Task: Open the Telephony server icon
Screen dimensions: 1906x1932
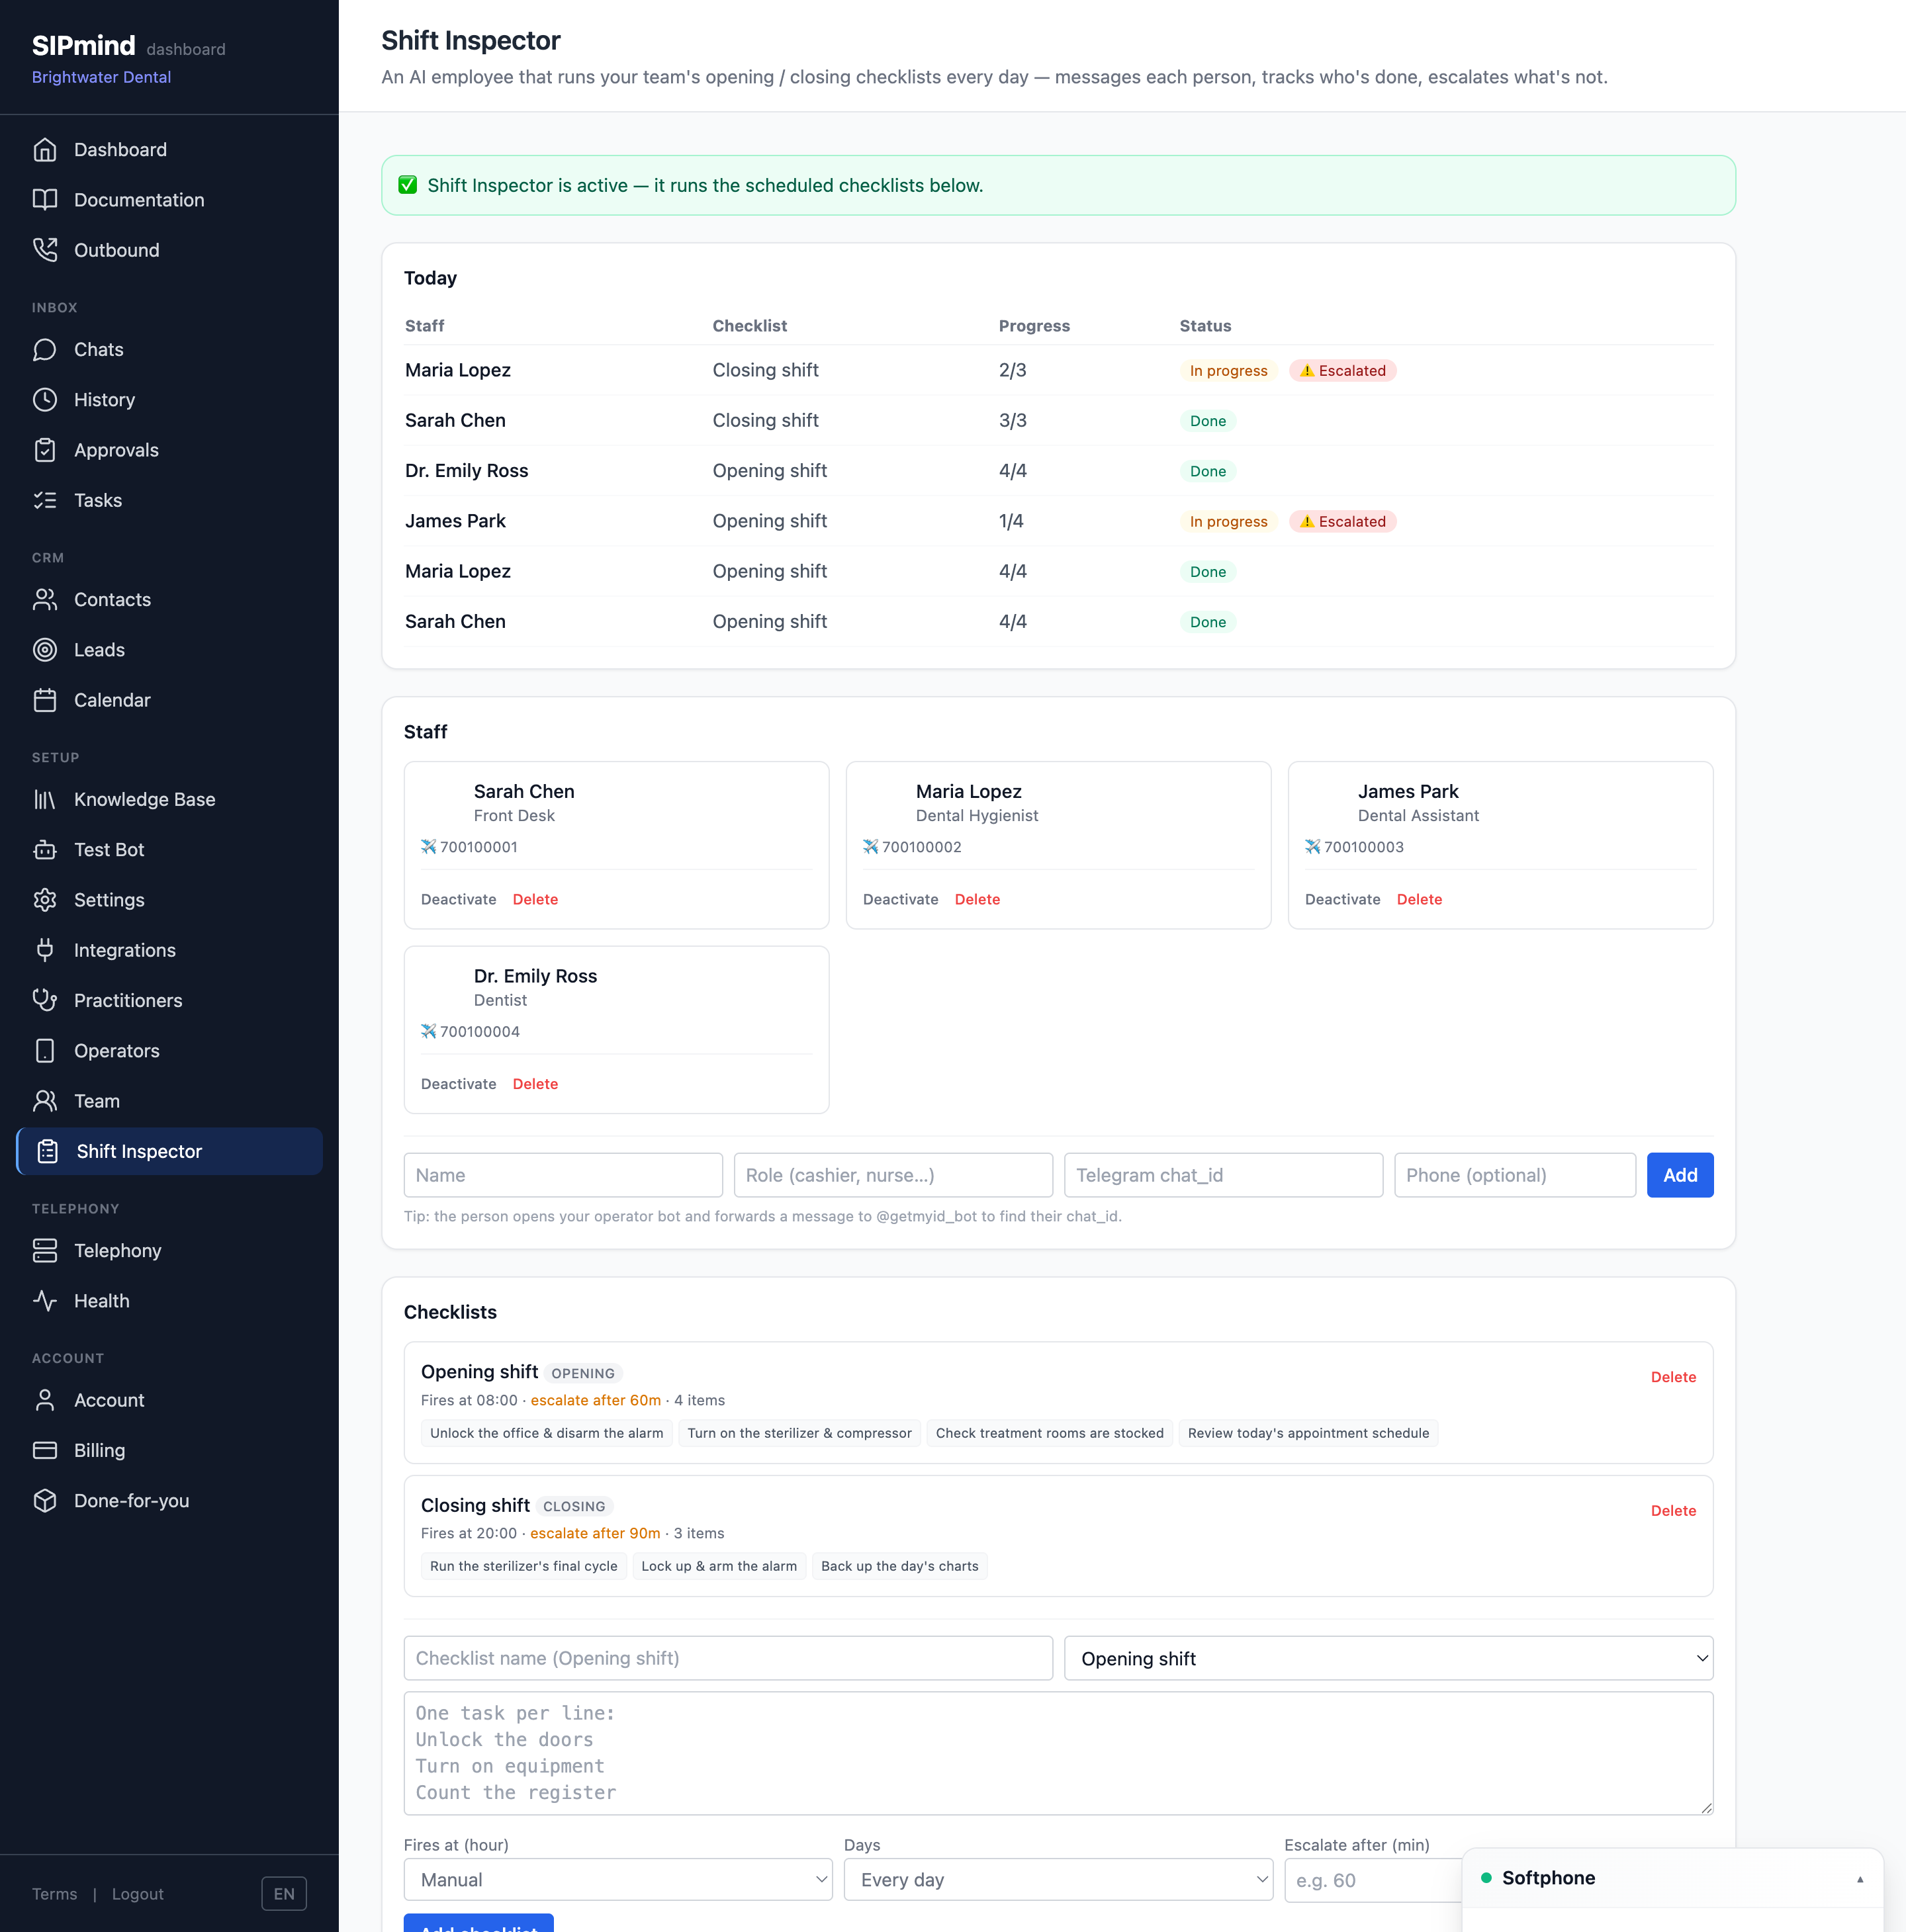Action: pyautogui.click(x=45, y=1250)
